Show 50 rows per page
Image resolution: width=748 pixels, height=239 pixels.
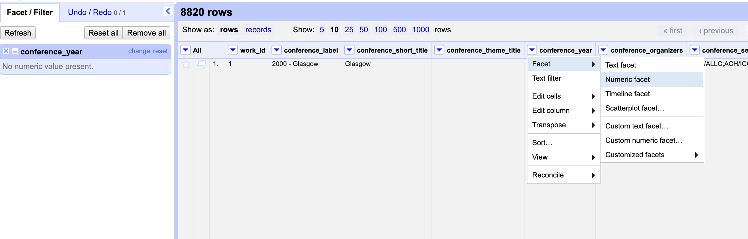pos(364,30)
